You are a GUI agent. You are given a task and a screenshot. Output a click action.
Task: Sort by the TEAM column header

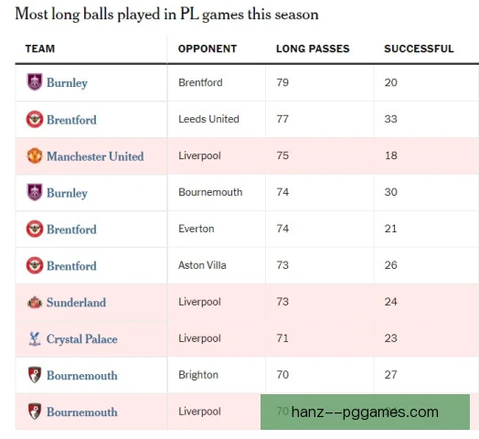coord(40,48)
